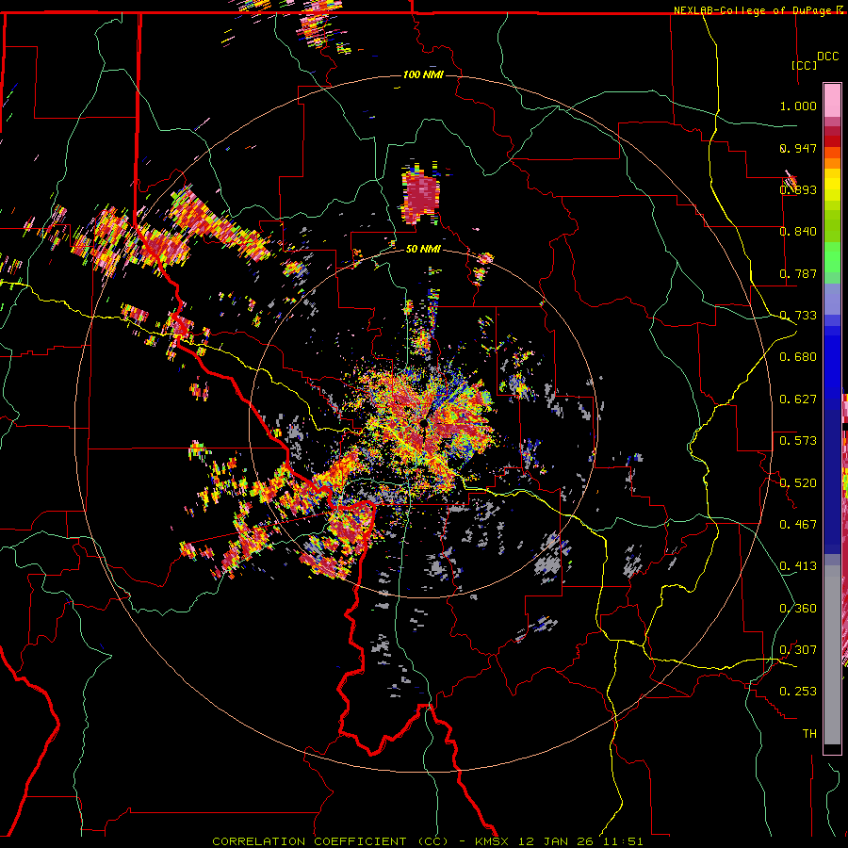
Task: Click the 11:51 timestamp in the caption
Action: (x=624, y=841)
